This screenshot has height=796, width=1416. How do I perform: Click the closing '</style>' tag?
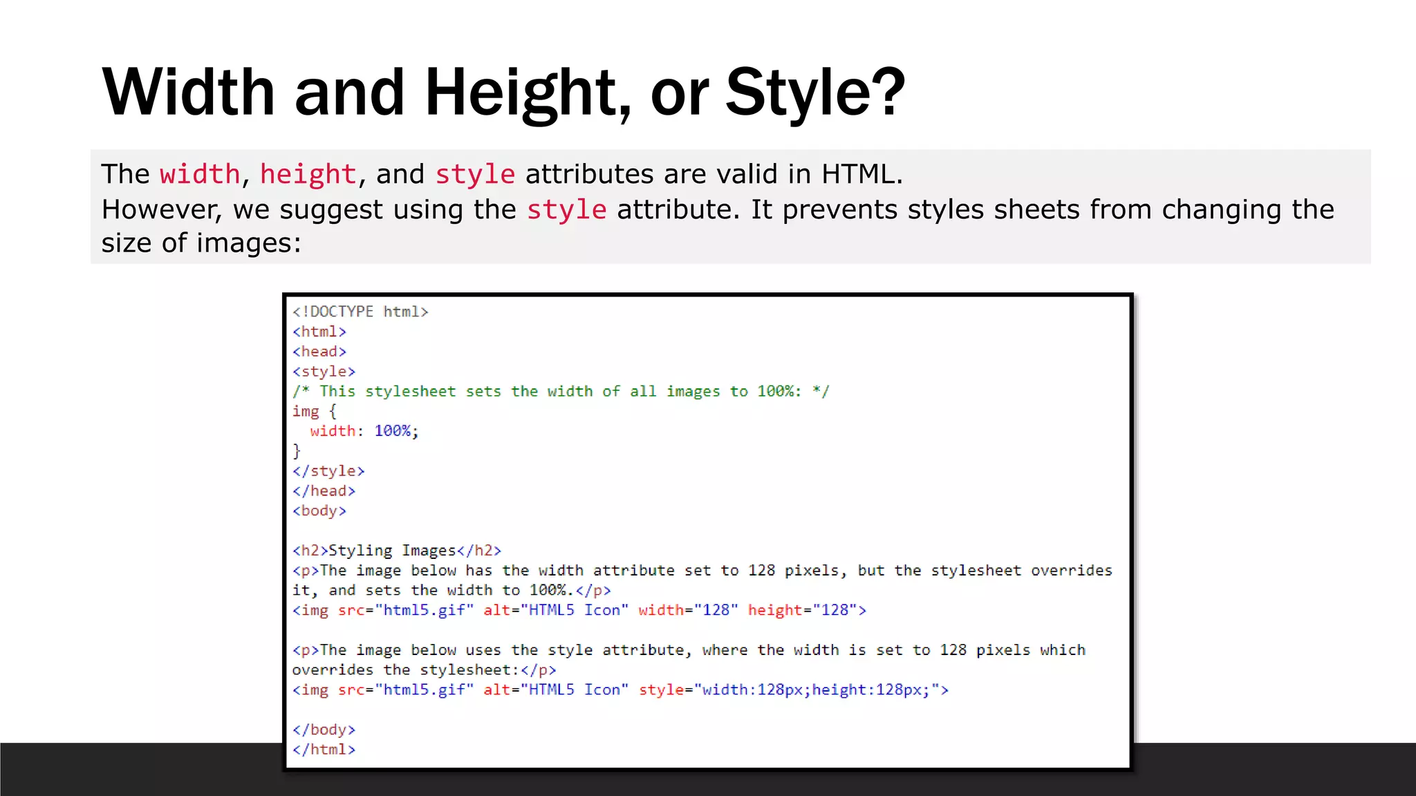(328, 471)
